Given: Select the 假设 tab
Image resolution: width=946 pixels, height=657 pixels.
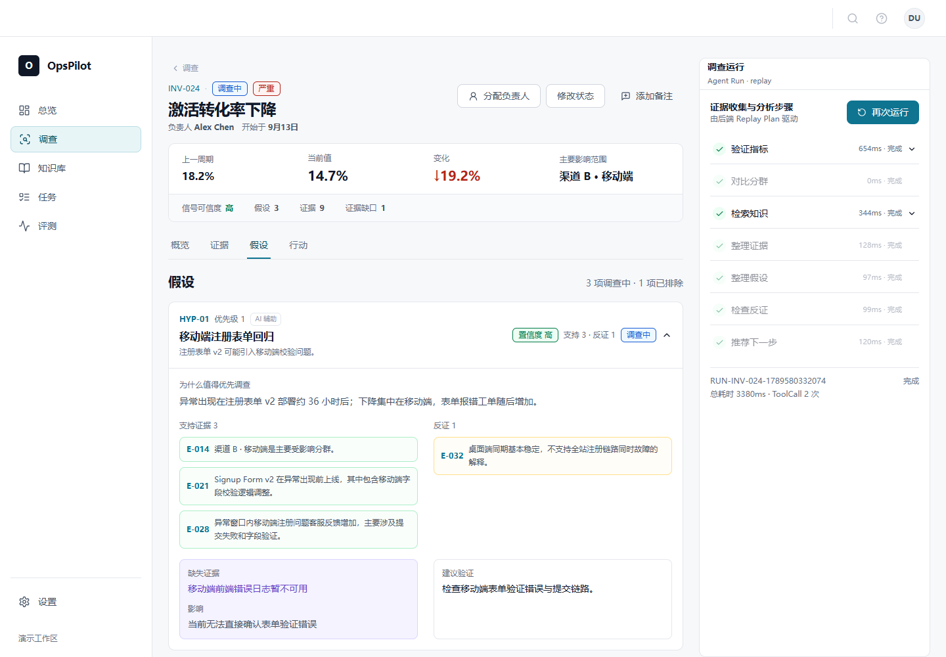Looking at the screenshot, I should pos(259,245).
